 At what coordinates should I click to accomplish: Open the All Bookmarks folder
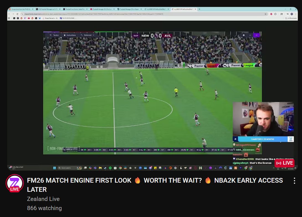(291, 18)
